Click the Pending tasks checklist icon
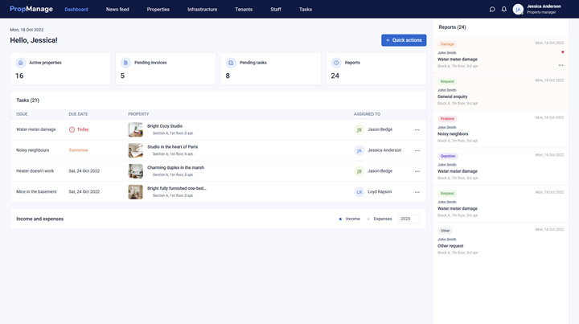 point(231,63)
